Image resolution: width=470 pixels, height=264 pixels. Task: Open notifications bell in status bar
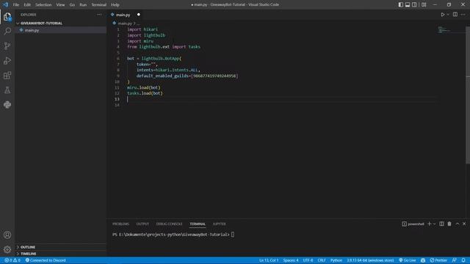tap(463, 260)
